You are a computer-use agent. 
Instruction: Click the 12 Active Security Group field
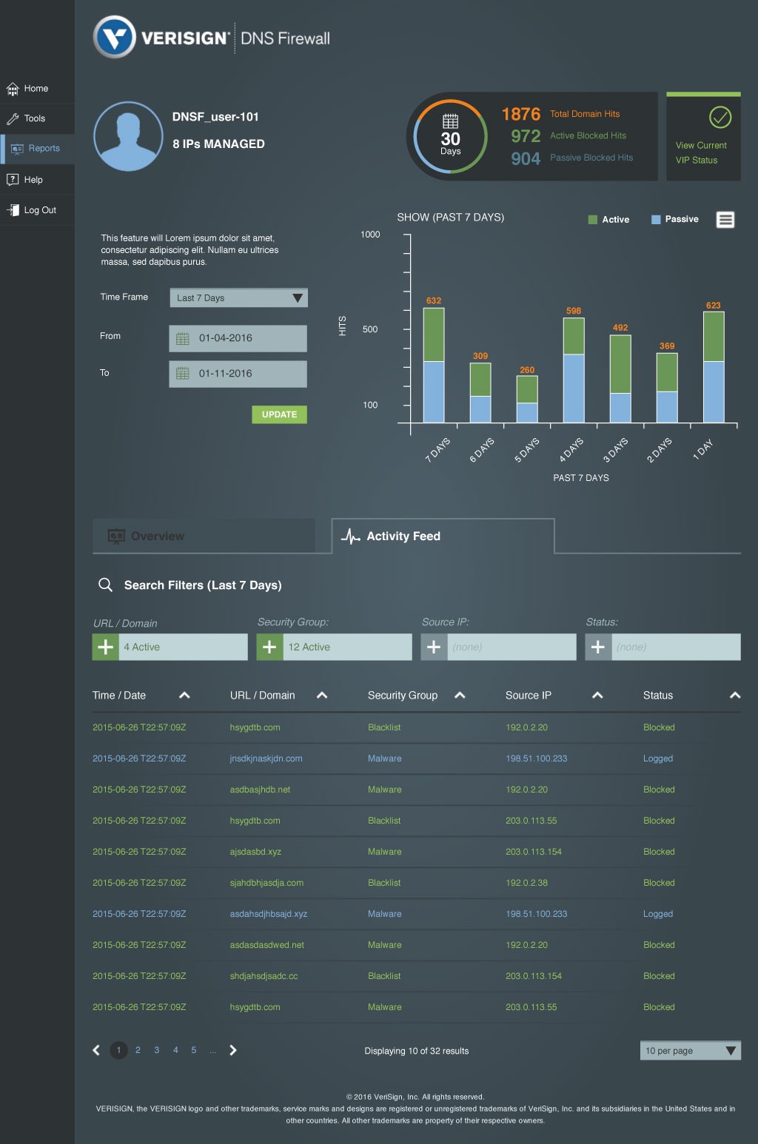[x=348, y=647]
